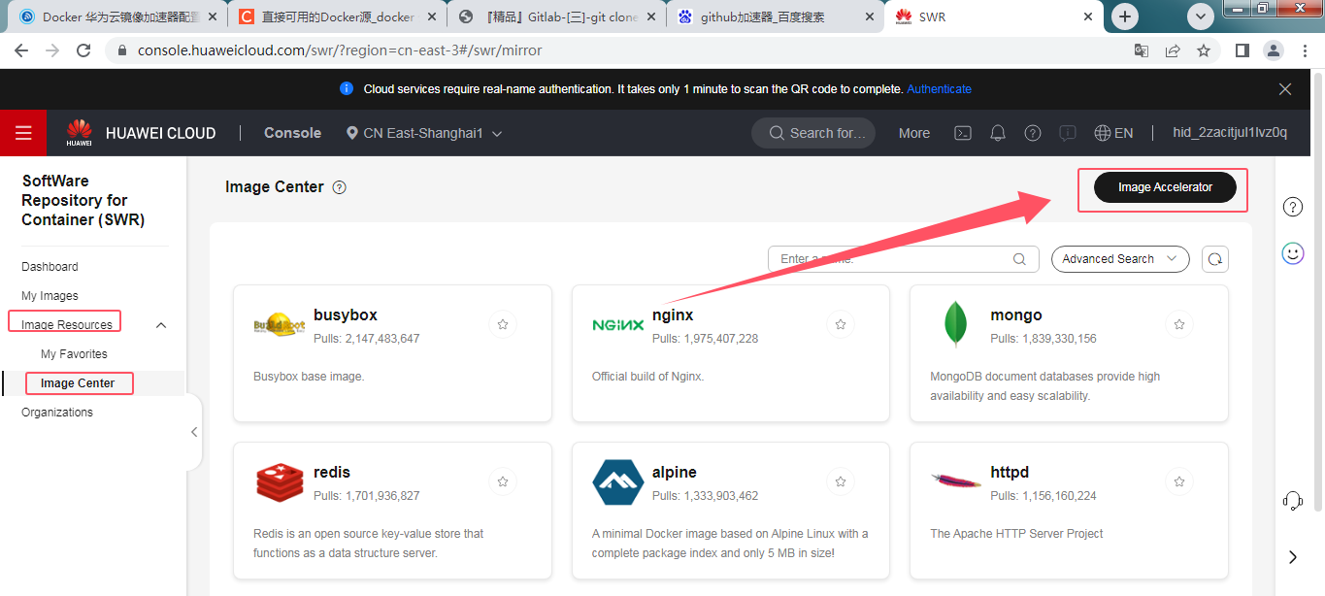Reload the page in Chrome
Viewport: 1325px width, 596px height.
coord(83,50)
